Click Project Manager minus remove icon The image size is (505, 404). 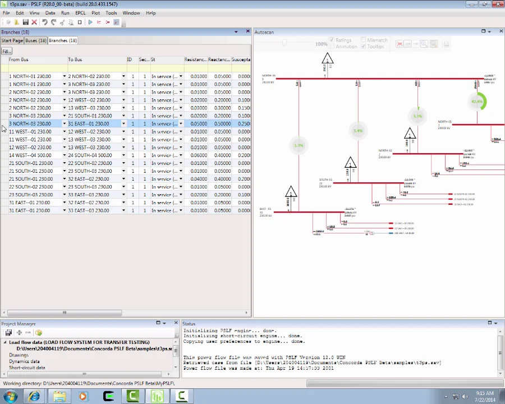28,333
